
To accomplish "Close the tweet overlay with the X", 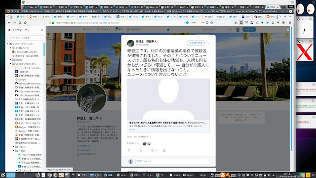I will click(x=288, y=30).
